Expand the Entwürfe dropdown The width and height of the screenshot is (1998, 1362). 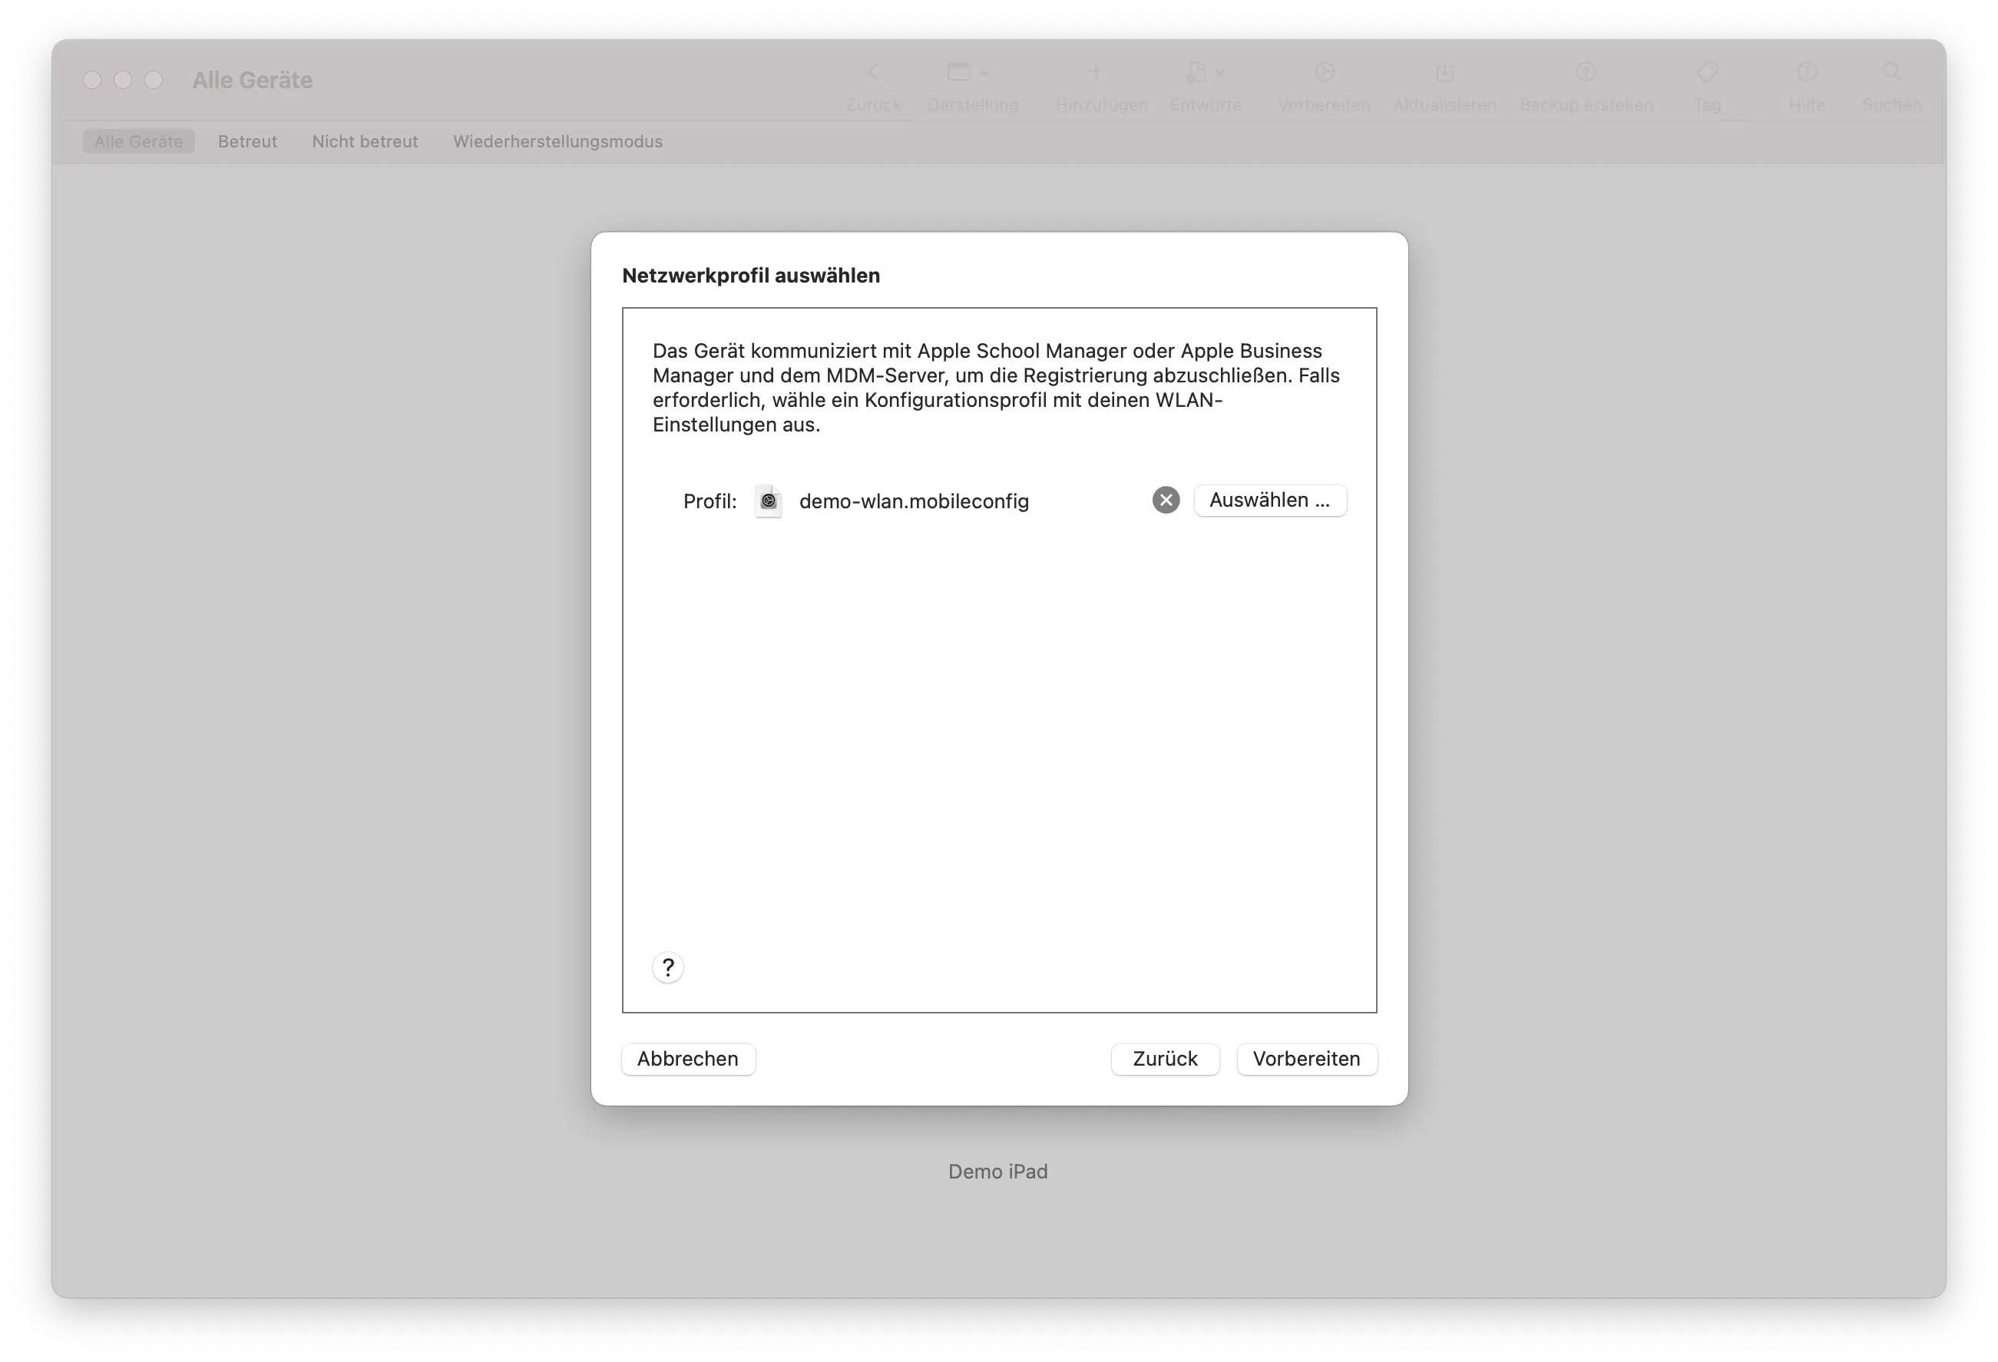click(x=1203, y=72)
